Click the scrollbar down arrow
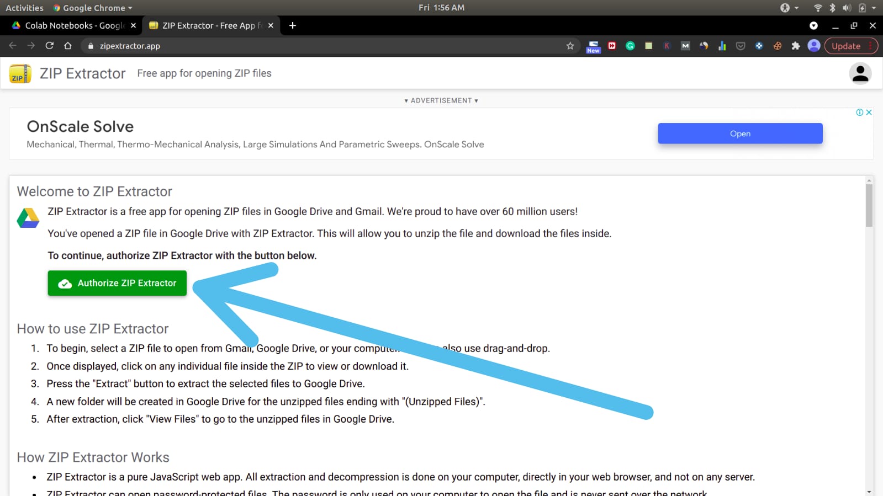 pyautogui.click(x=869, y=492)
